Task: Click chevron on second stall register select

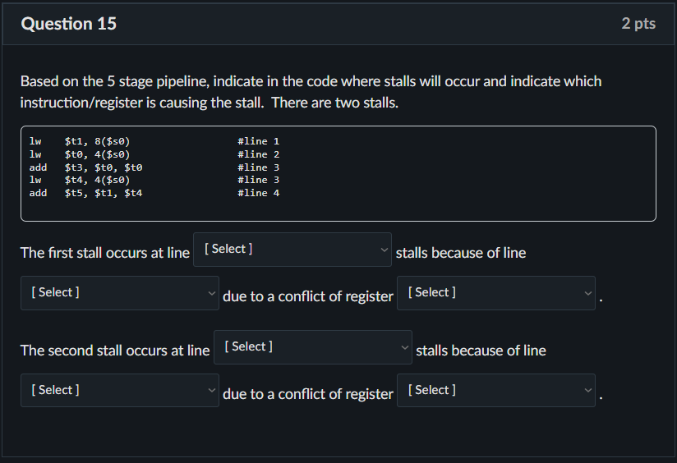Action: [x=587, y=391]
